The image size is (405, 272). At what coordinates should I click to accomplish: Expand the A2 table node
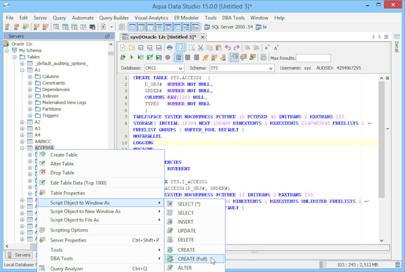23,122
